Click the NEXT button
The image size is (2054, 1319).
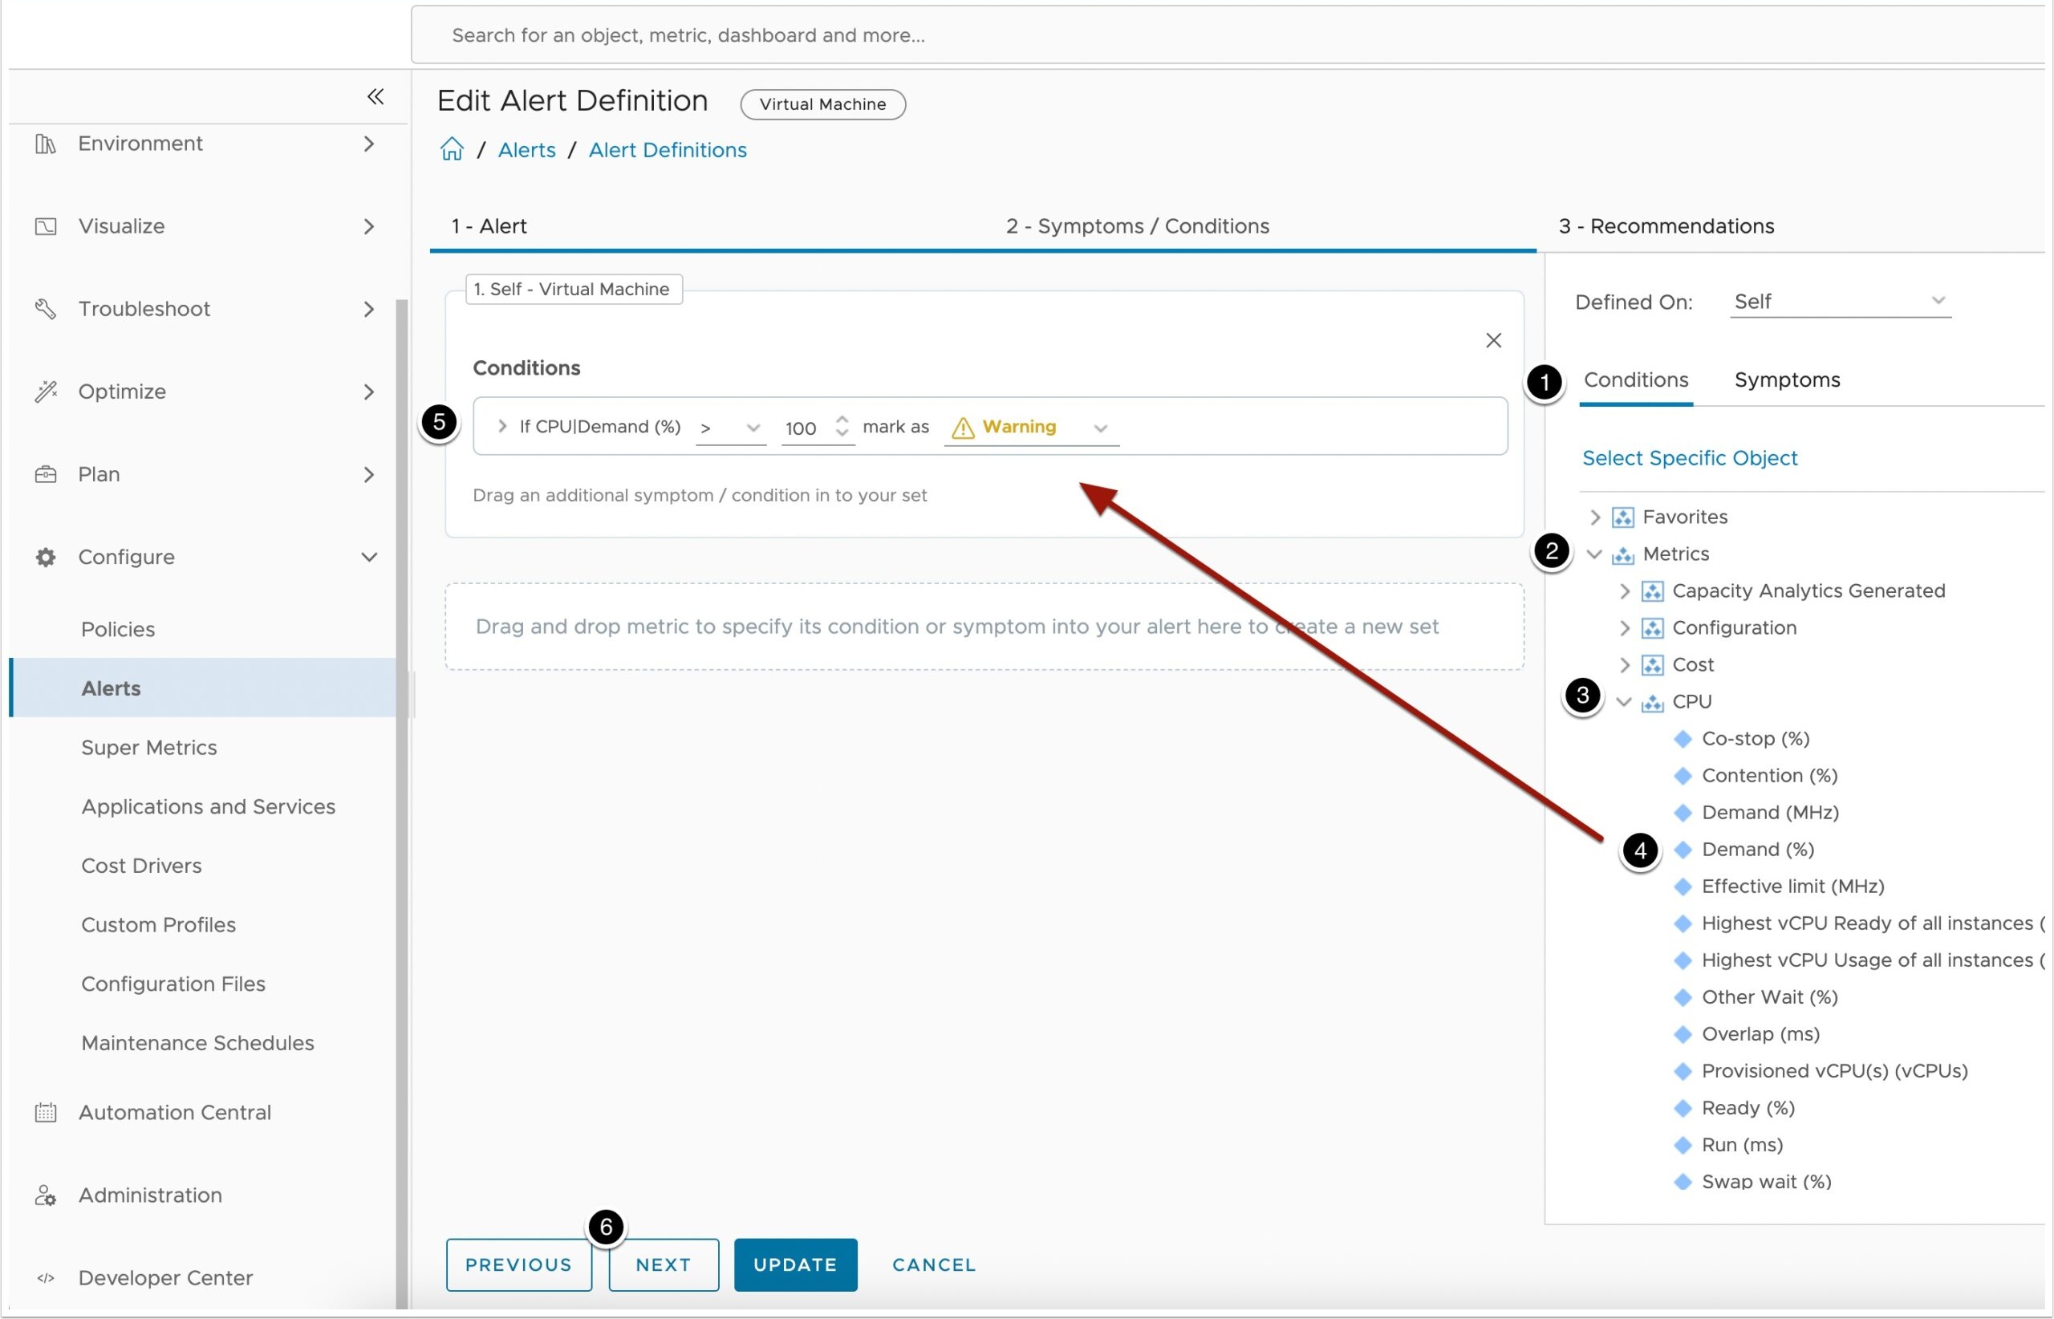pos(663,1264)
